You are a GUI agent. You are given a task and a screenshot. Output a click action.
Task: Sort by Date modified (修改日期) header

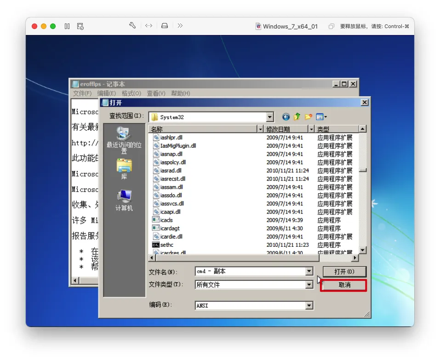click(x=286, y=129)
